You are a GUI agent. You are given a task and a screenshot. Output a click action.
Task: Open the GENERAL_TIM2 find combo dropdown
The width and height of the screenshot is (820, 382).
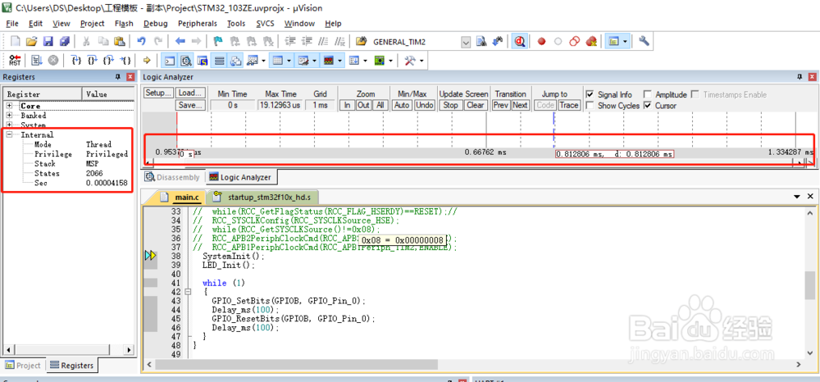click(x=466, y=41)
